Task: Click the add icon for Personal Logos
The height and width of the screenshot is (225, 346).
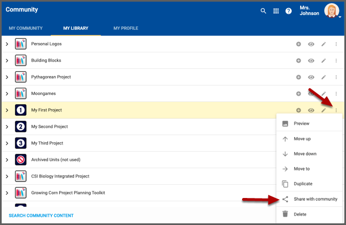Action: pyautogui.click(x=298, y=44)
